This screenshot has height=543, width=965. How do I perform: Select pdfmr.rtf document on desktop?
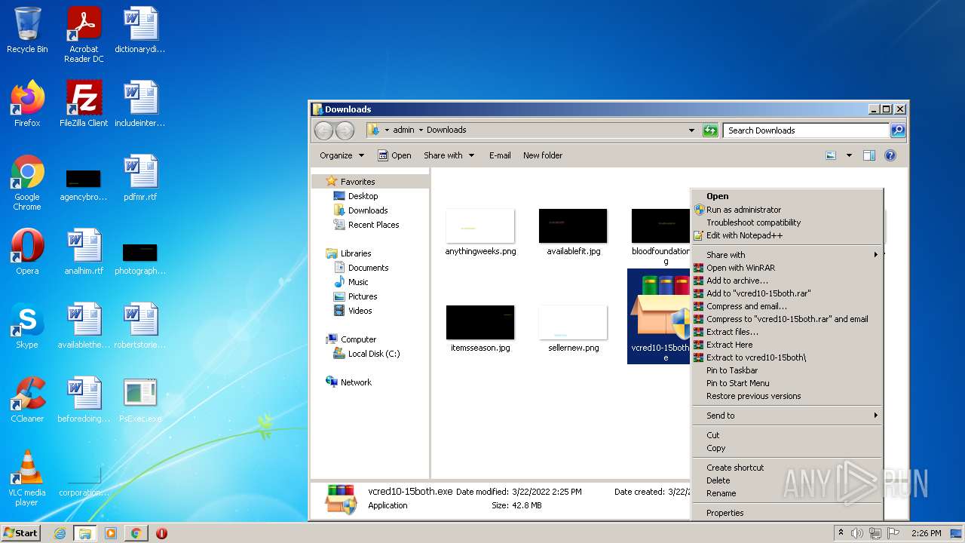[x=140, y=178]
